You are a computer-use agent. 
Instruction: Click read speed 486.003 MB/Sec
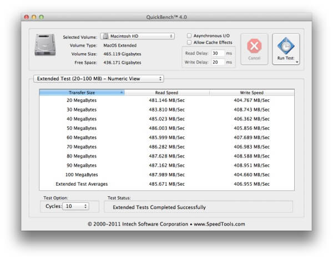click(167, 128)
